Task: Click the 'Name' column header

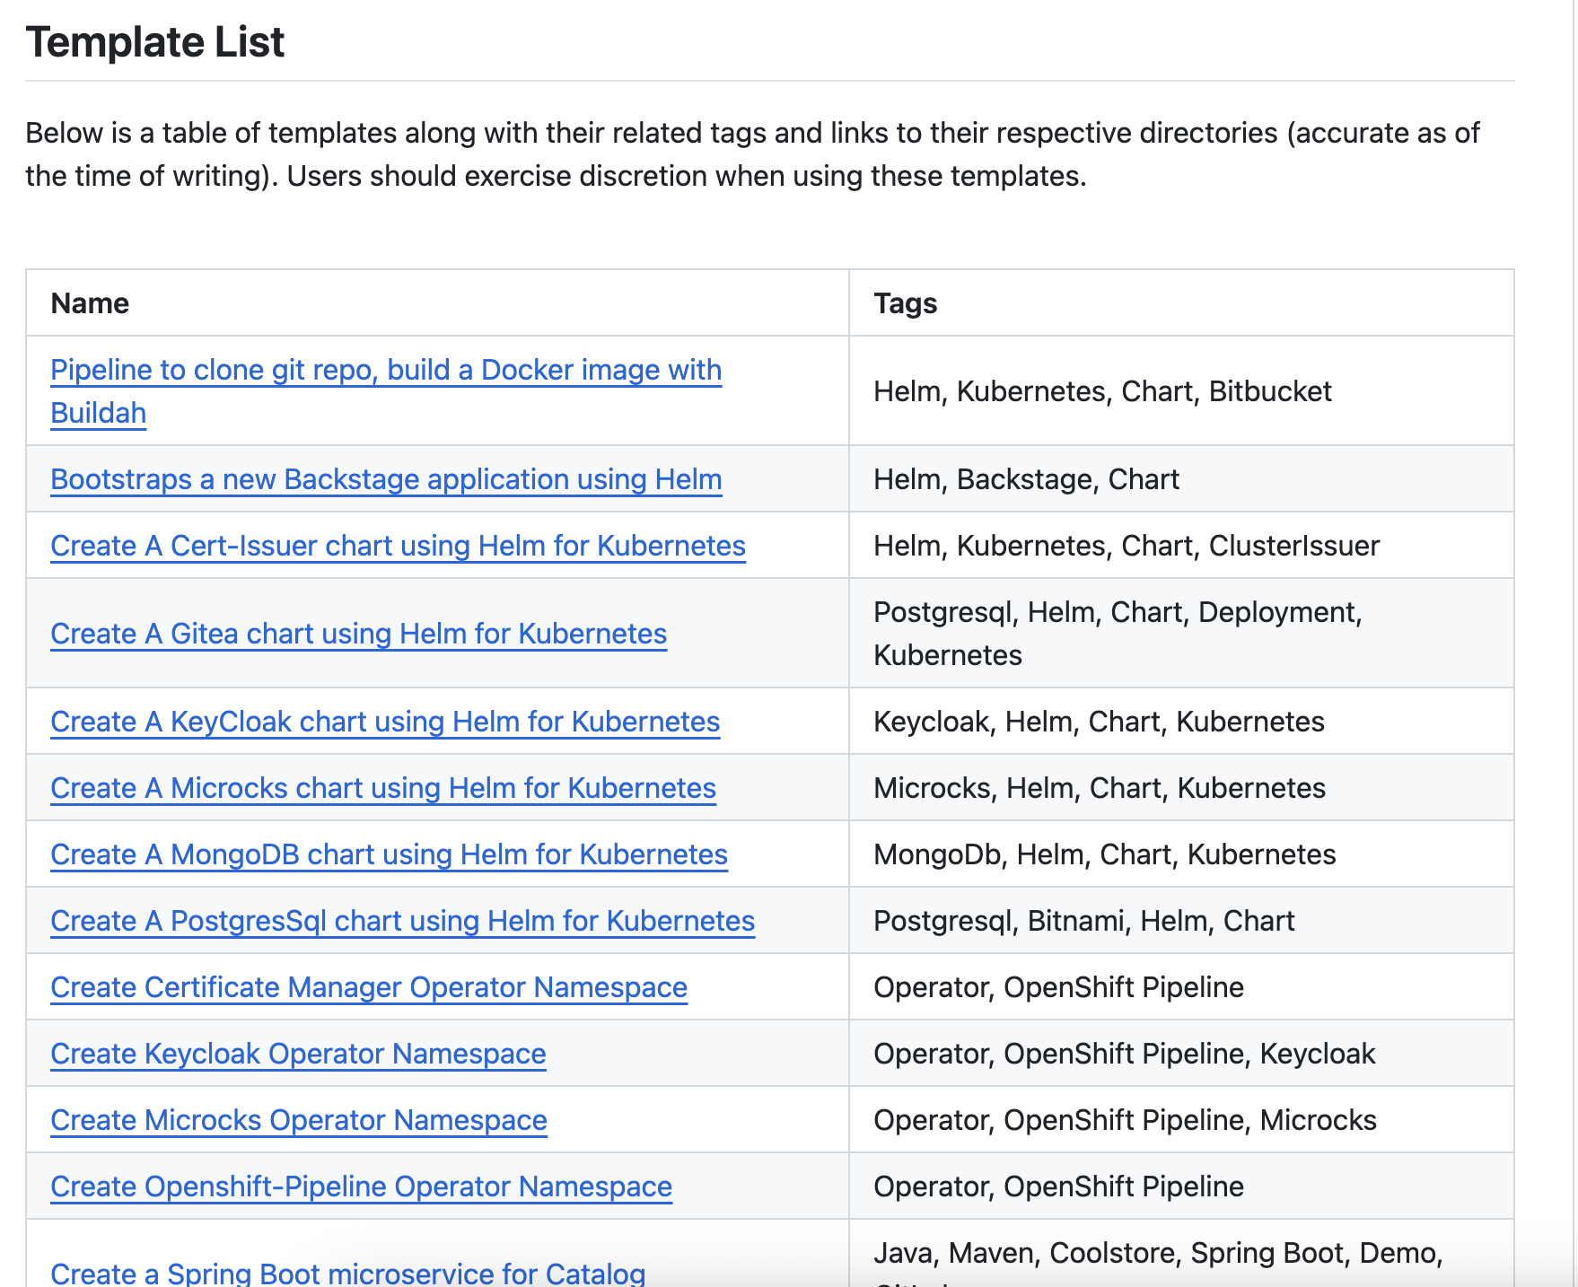Action: point(90,303)
